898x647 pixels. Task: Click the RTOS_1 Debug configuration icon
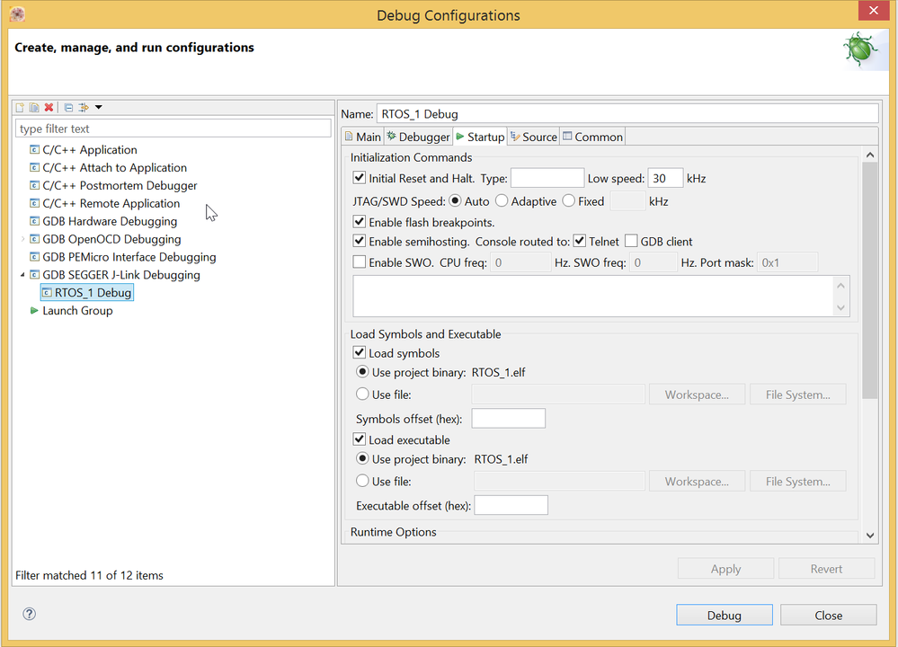click(47, 293)
